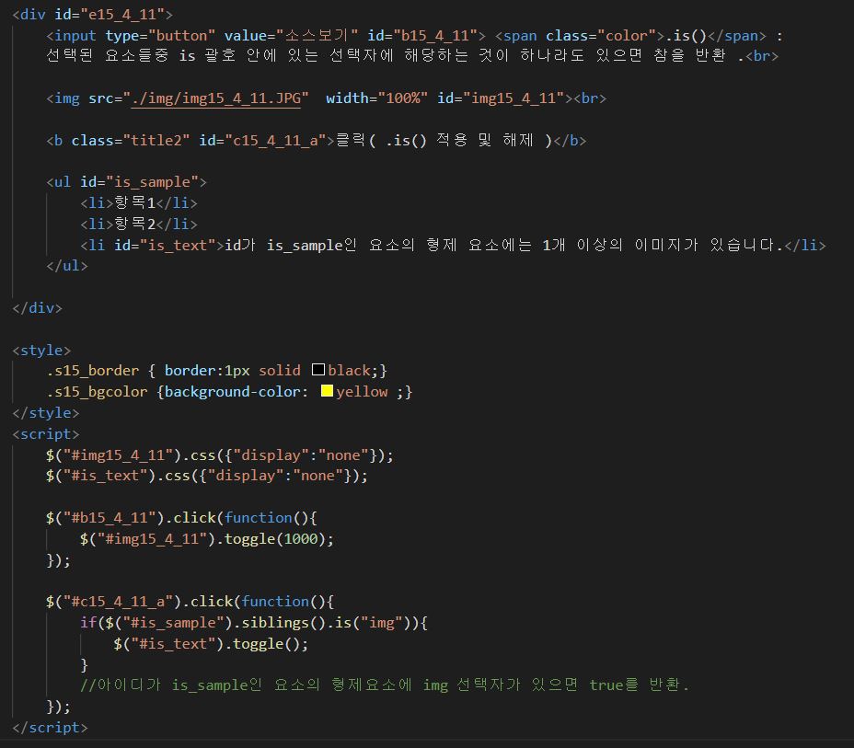Click the text '클릭( .is() 적용 및 해제 )'
The width and height of the screenshot is (854, 748).
point(444,141)
